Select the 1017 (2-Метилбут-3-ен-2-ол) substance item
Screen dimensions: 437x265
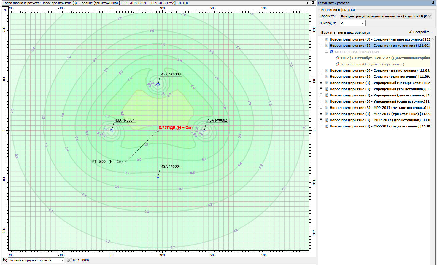click(x=385, y=58)
